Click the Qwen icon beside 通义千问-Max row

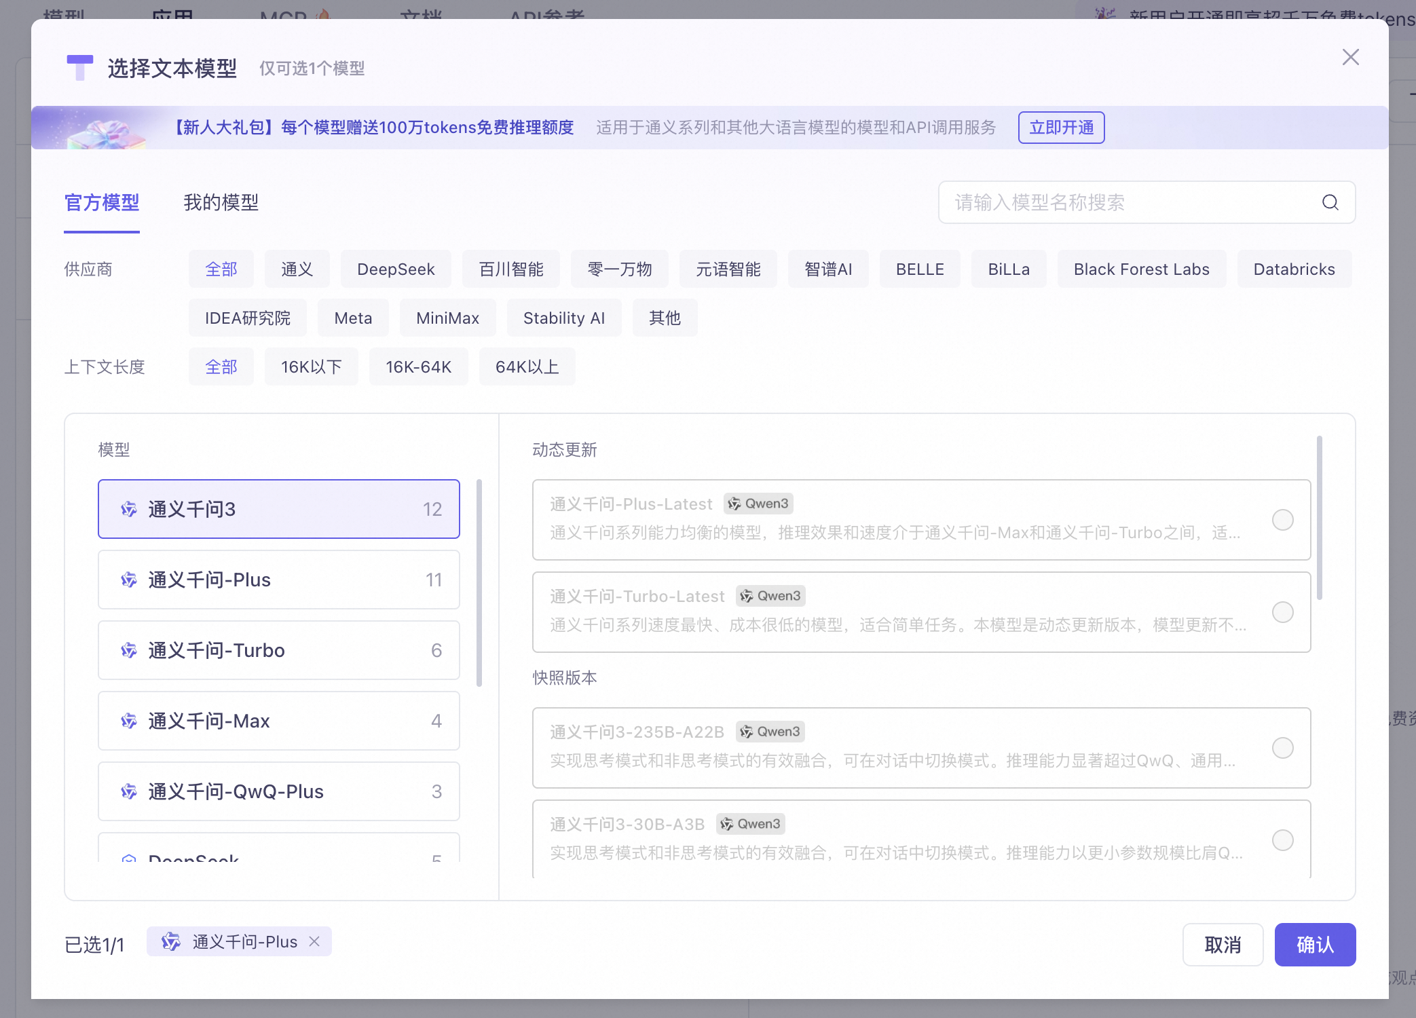click(128, 721)
